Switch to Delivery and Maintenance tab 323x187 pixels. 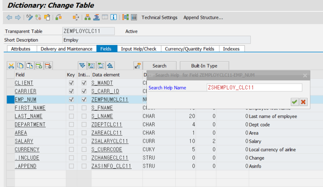point(66,49)
